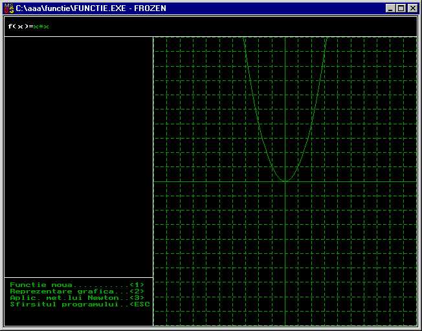Choose 'Sfirsitul programului' ESC entry

point(80,304)
